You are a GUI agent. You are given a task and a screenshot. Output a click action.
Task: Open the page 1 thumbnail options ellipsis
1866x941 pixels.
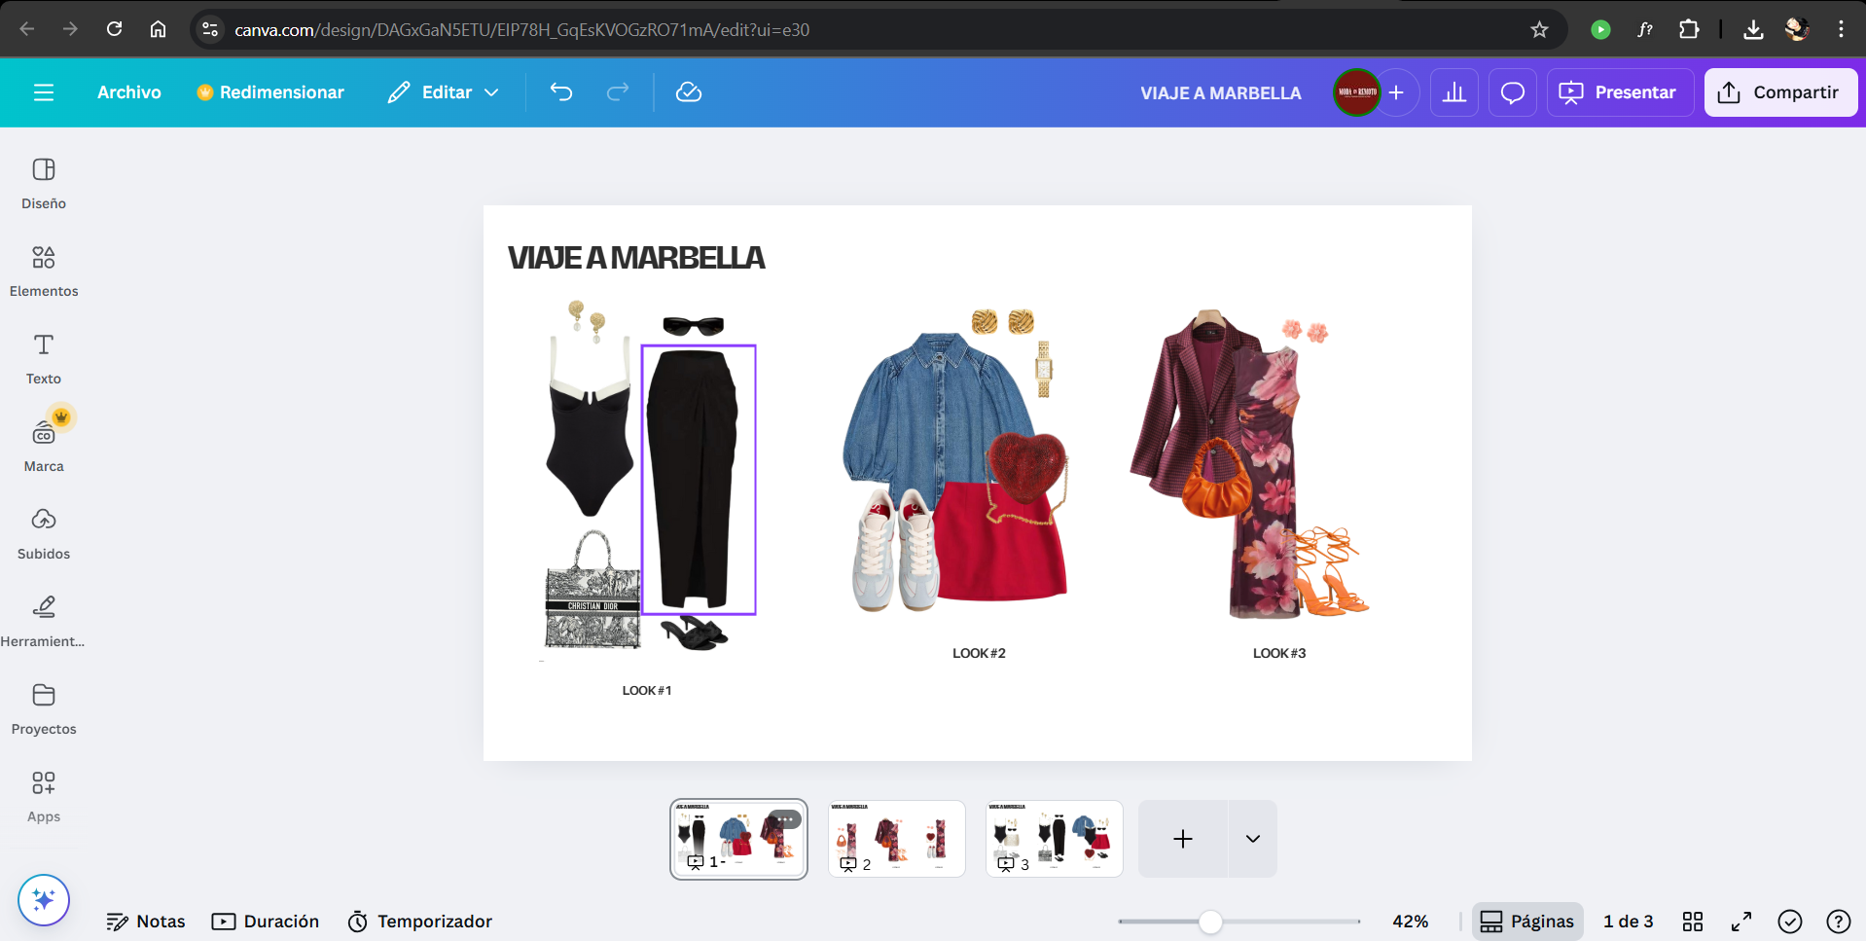(785, 819)
